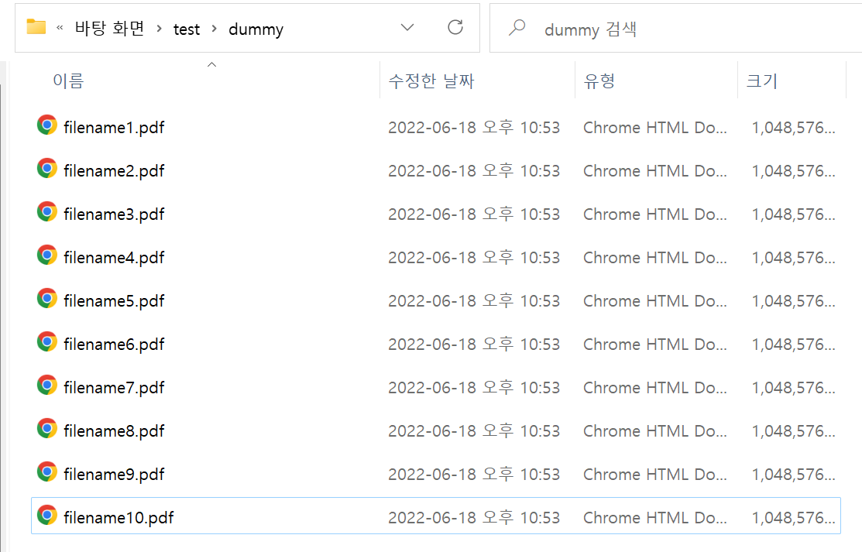This screenshot has width=862, height=552.
Task: Expand the chevron after test breadcrumb
Action: (x=215, y=29)
